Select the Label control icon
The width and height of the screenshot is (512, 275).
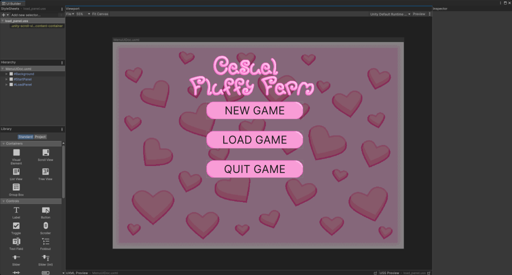click(x=17, y=210)
